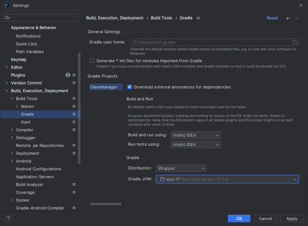Click the IntelliJ IDEA logo in title bar
The width and height of the screenshot is (308, 226).
(x=7, y=5)
